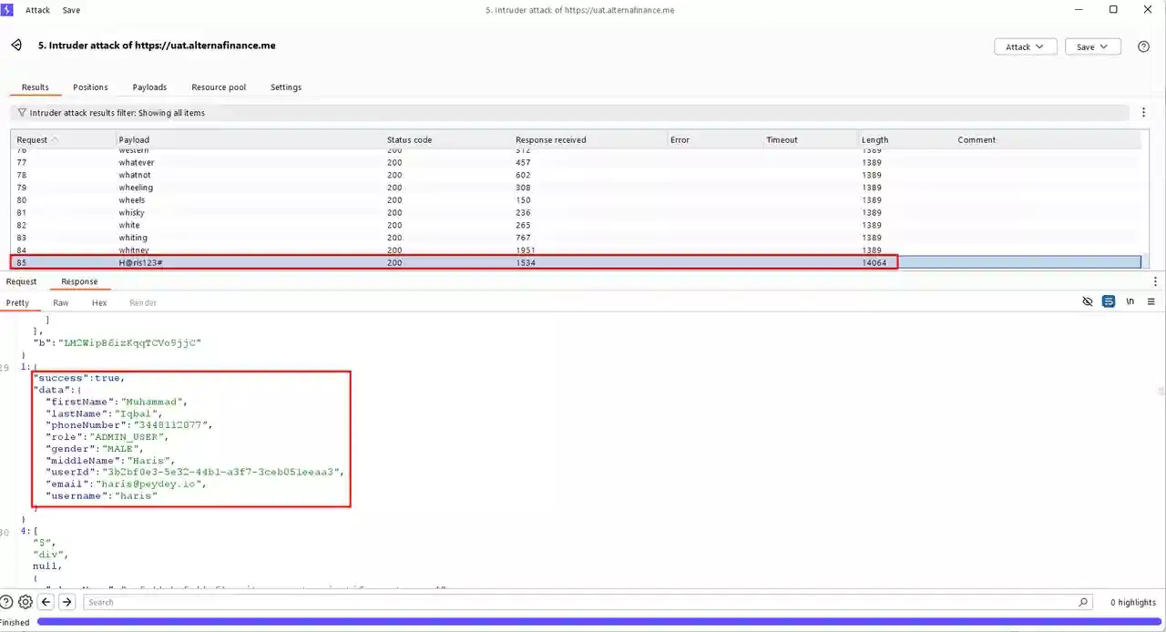Sort results by the Length column header
Image resolution: width=1166 pixels, height=632 pixels.
click(x=874, y=140)
